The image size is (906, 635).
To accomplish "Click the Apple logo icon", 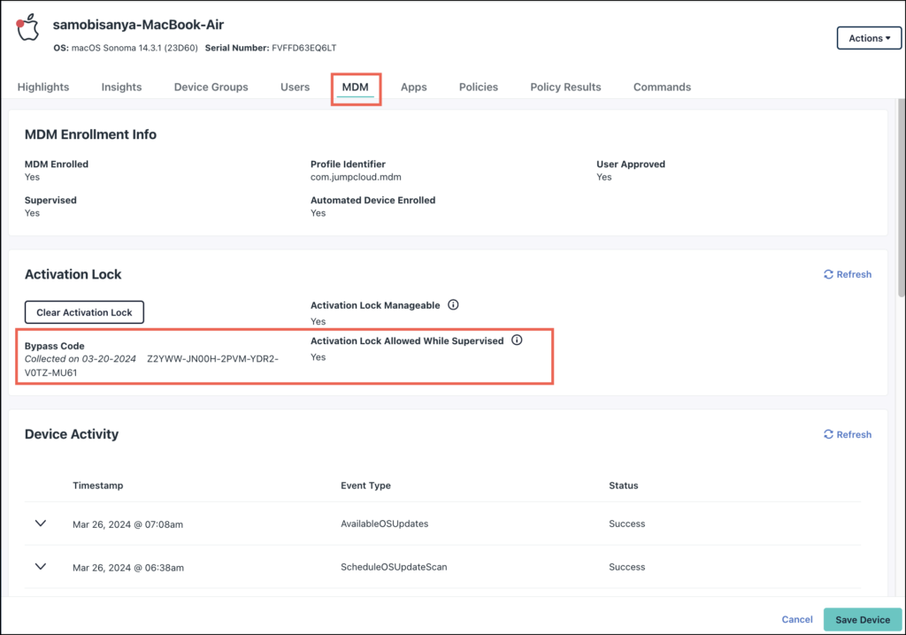I will 27,27.
